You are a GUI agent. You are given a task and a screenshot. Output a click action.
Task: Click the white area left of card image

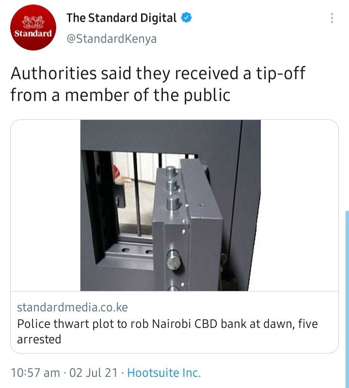(46, 205)
